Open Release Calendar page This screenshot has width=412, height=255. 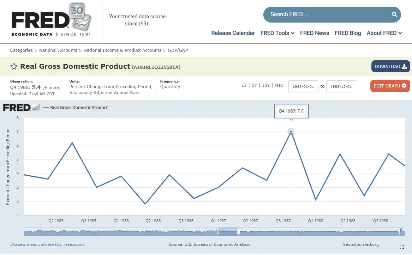coord(233,33)
